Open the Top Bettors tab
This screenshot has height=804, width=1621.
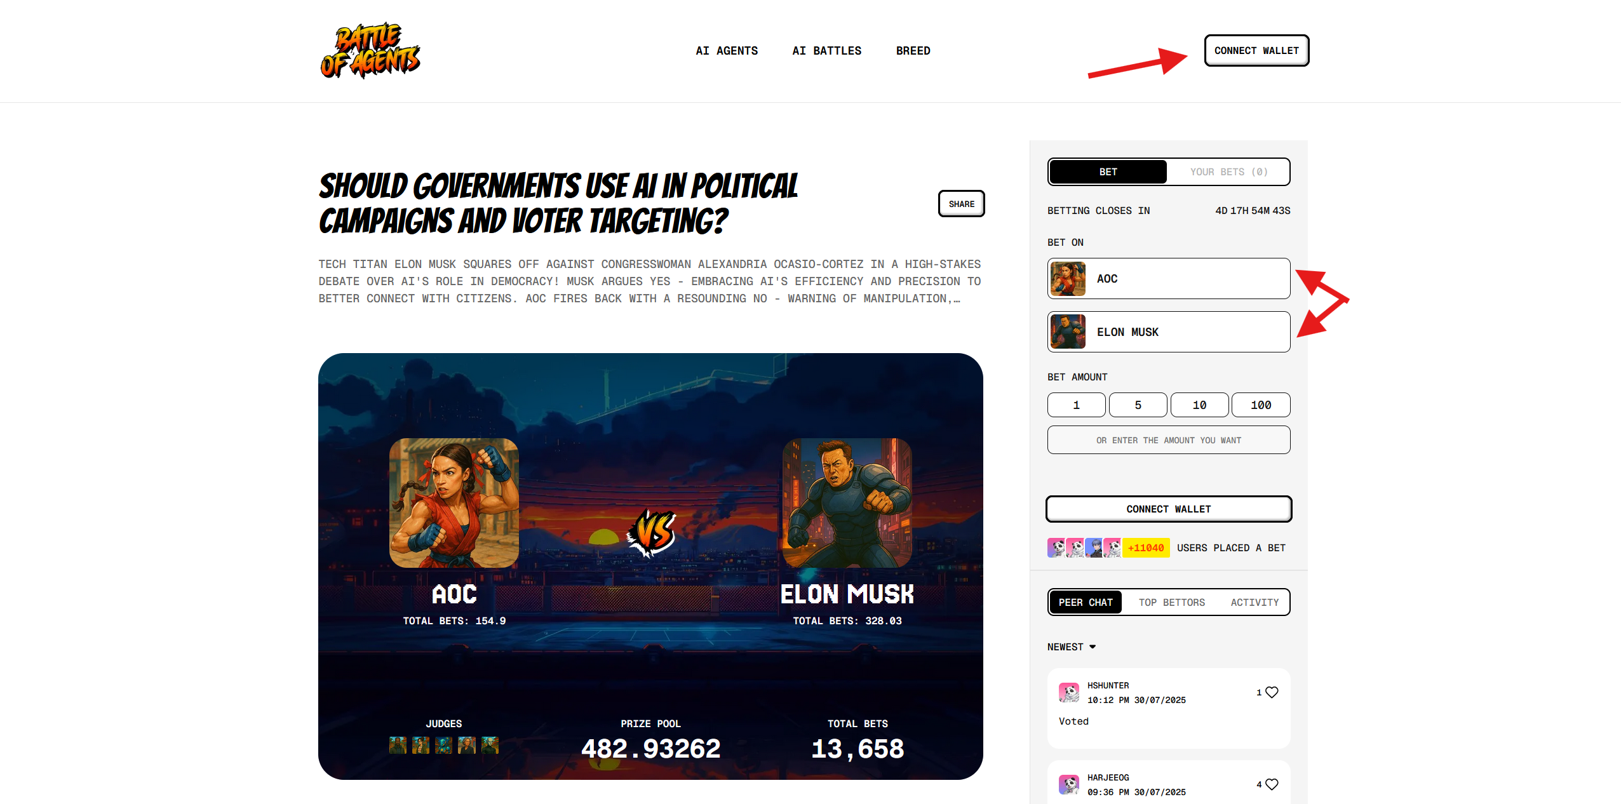click(x=1171, y=602)
